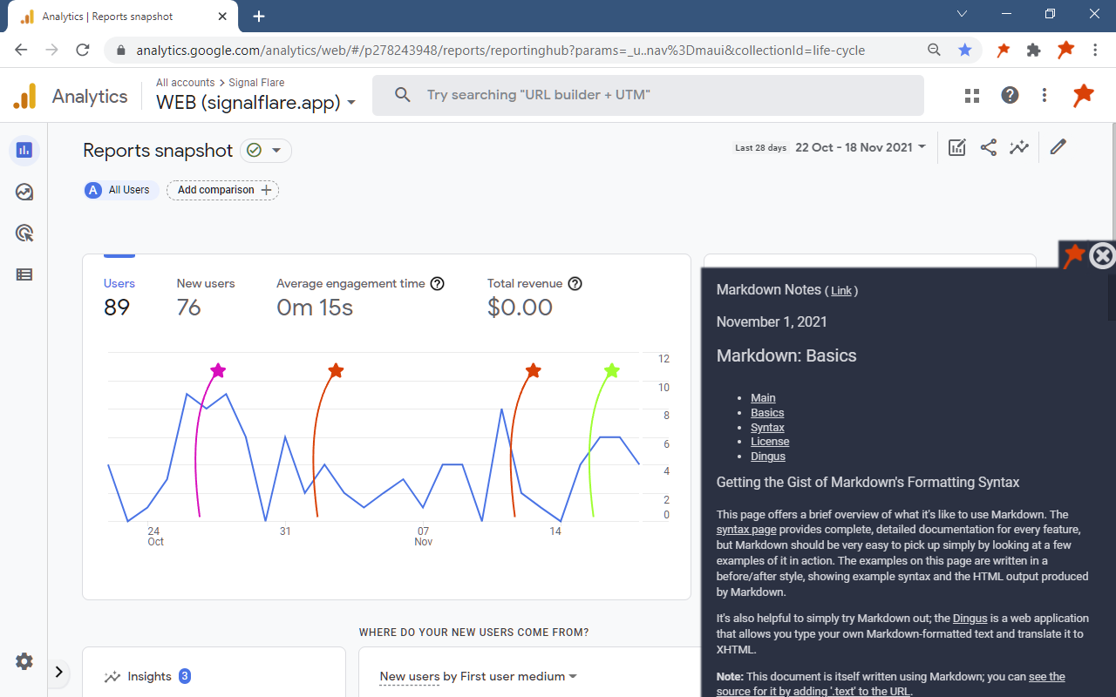Open the Insights sparkline icon in header
The height and width of the screenshot is (697, 1116).
pyautogui.click(x=1019, y=148)
